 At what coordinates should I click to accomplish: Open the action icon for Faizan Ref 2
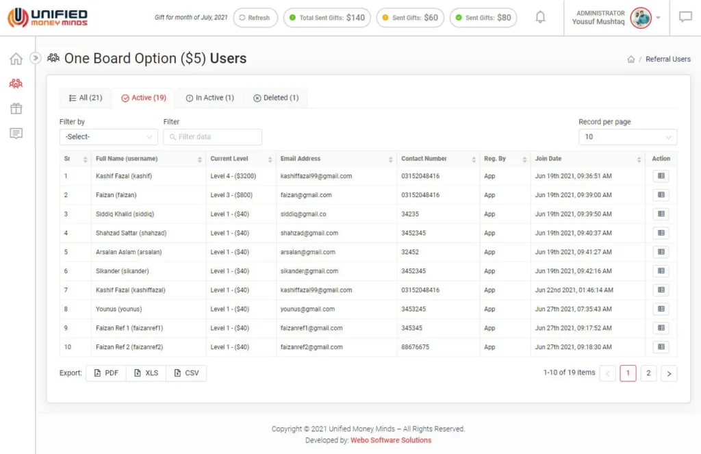pyautogui.click(x=661, y=347)
